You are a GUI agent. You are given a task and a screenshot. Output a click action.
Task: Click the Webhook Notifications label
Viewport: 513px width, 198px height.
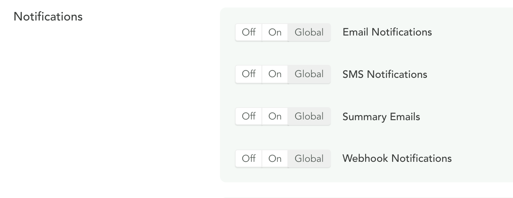(x=397, y=159)
